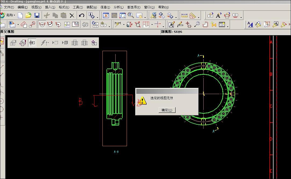Screen dimensions: 291x179
Task: Click the feature control frame target icon
Action: click(188, 24)
